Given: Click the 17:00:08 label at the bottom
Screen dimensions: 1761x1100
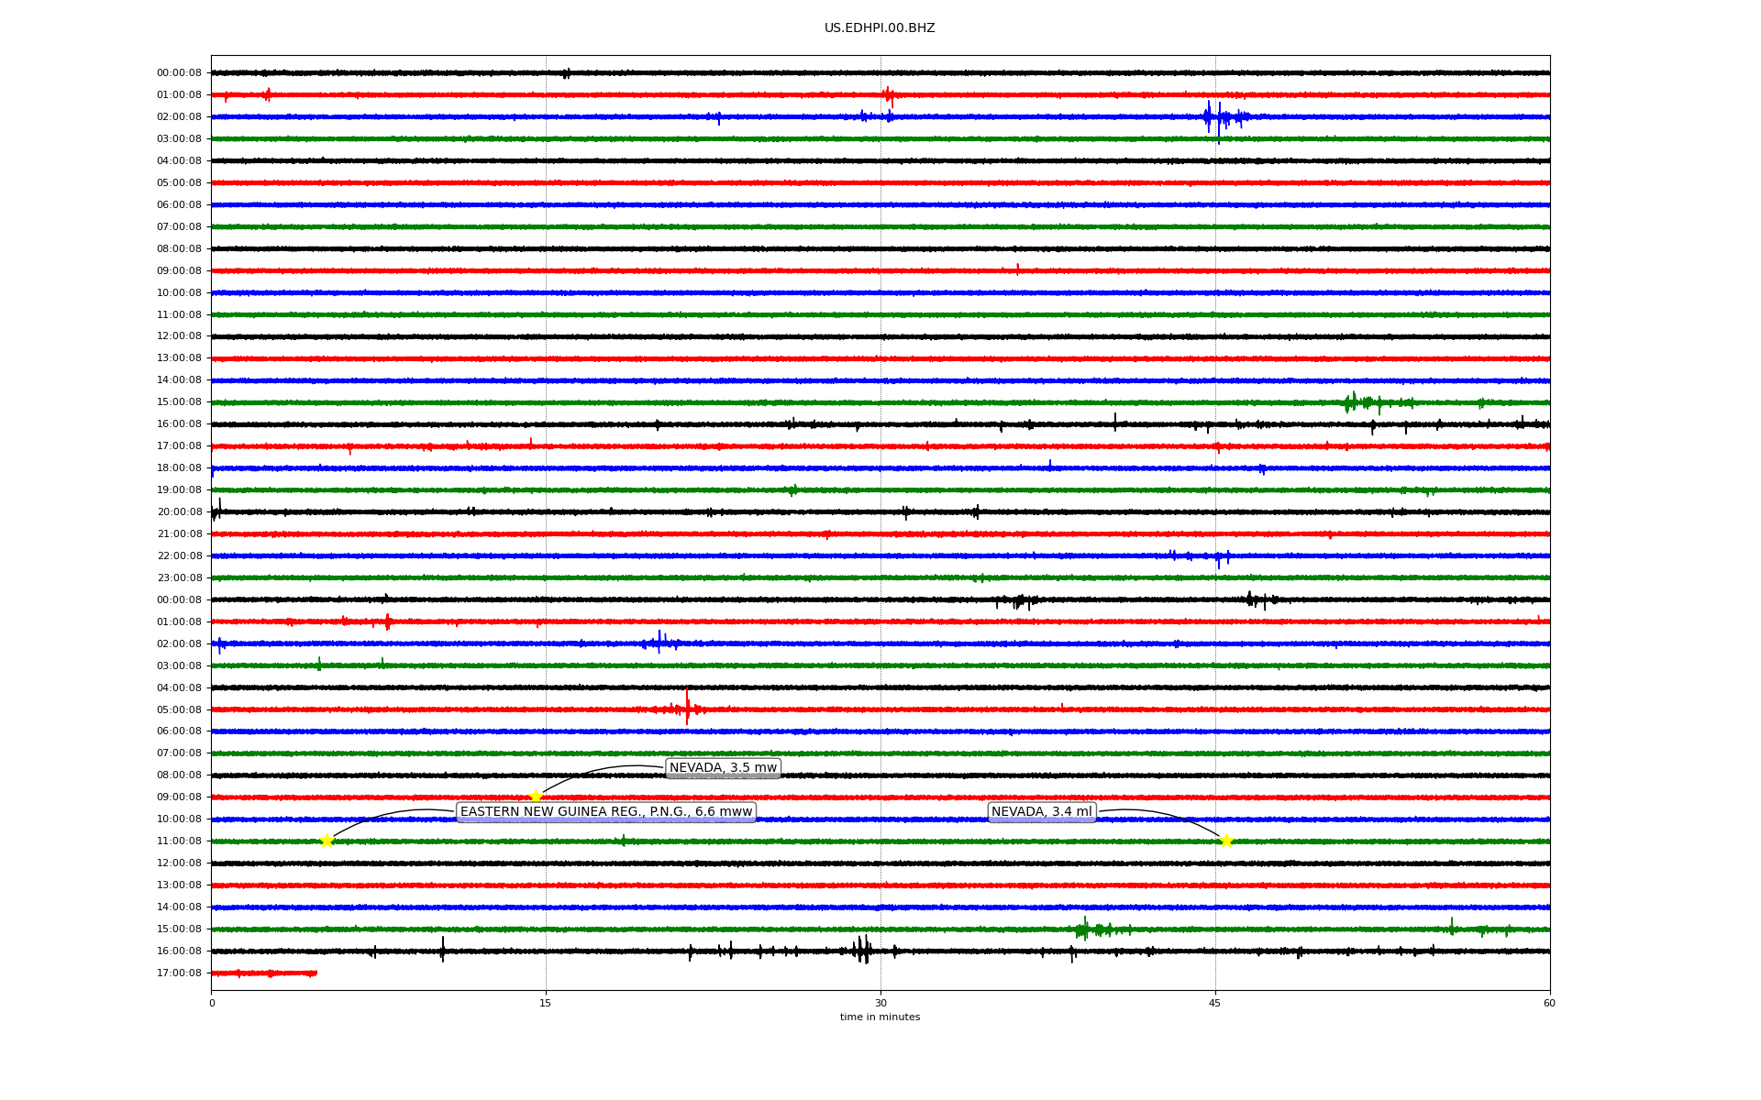Looking at the screenshot, I should click(179, 973).
